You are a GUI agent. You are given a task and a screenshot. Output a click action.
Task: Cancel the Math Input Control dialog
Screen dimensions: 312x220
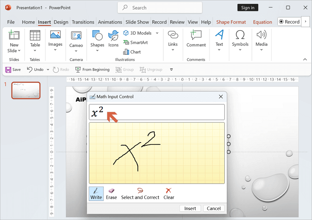pyautogui.click(x=213, y=208)
